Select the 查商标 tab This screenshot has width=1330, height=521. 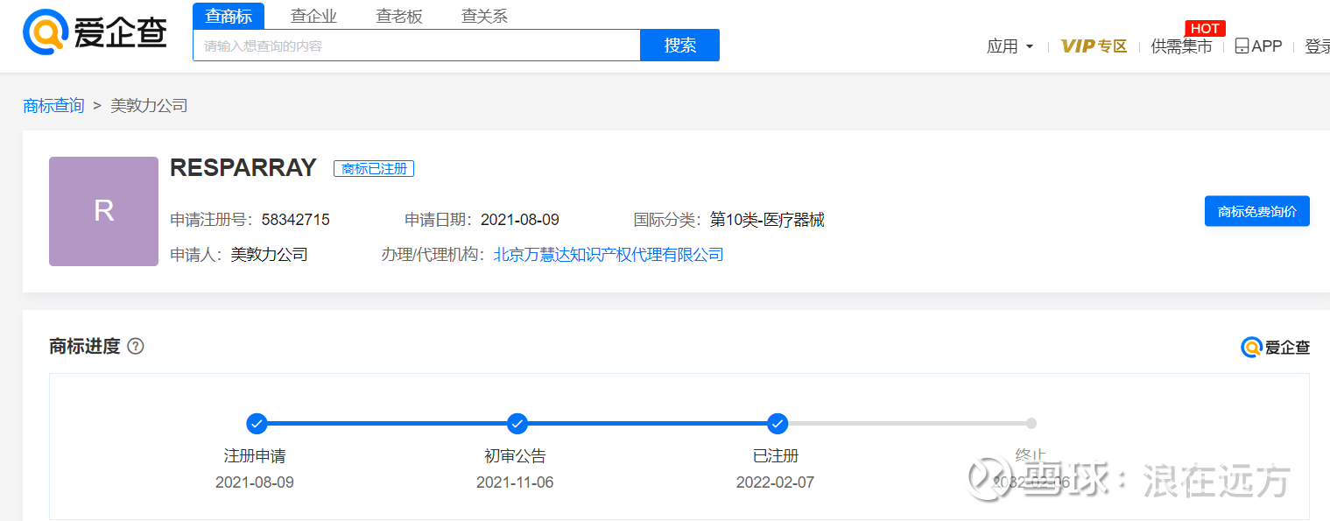click(x=229, y=16)
